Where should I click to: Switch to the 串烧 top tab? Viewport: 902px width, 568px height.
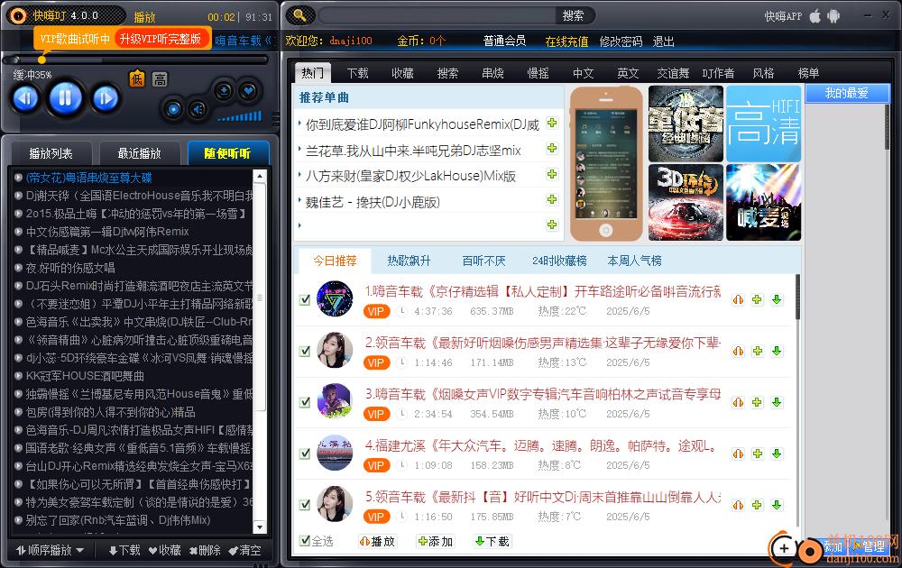(493, 73)
